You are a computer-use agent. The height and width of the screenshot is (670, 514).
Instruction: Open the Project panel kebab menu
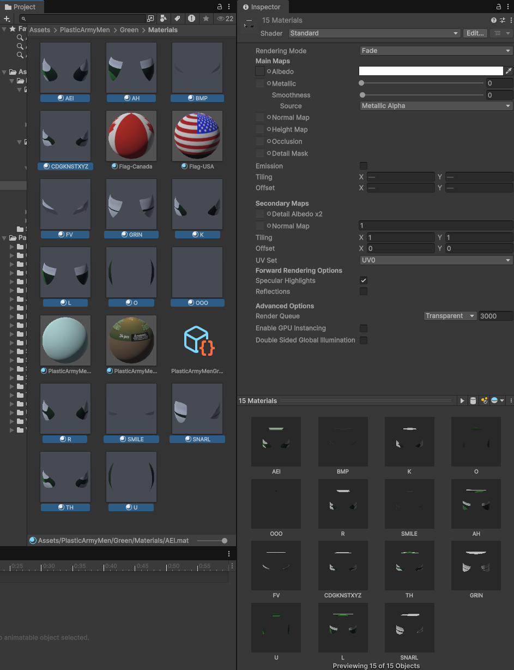pos(229,7)
